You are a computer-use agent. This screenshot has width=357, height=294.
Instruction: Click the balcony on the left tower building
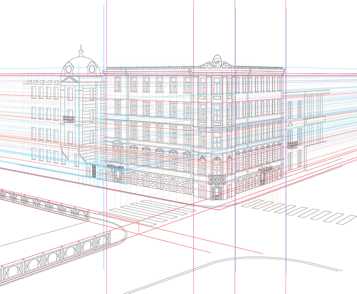[69, 119]
